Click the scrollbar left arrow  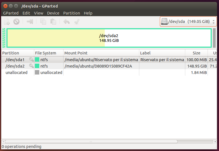tap(3, 142)
